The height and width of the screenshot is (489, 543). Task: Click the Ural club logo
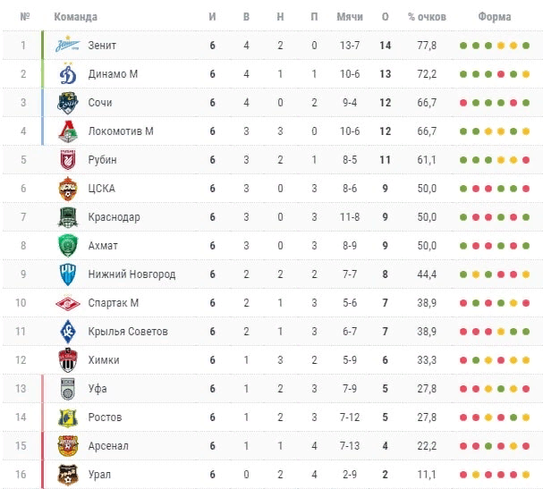(68, 475)
